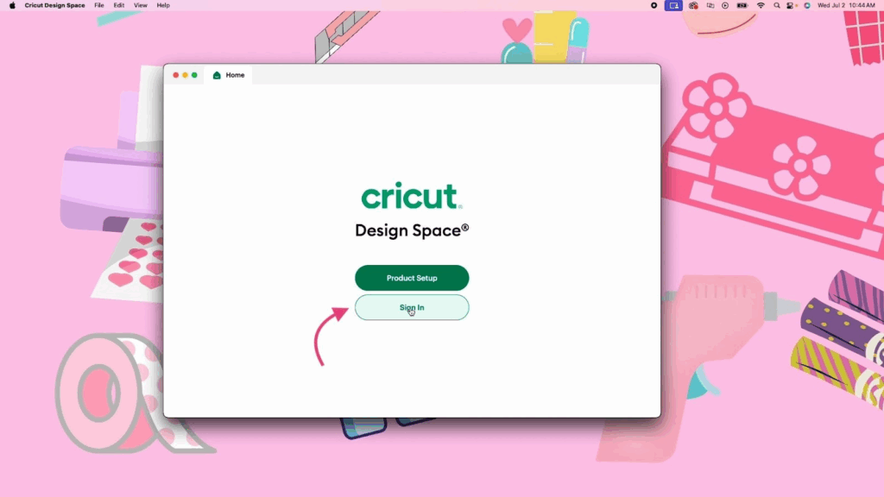The image size is (884, 497).
Task: Click the Sign In button
Action: [412, 307]
